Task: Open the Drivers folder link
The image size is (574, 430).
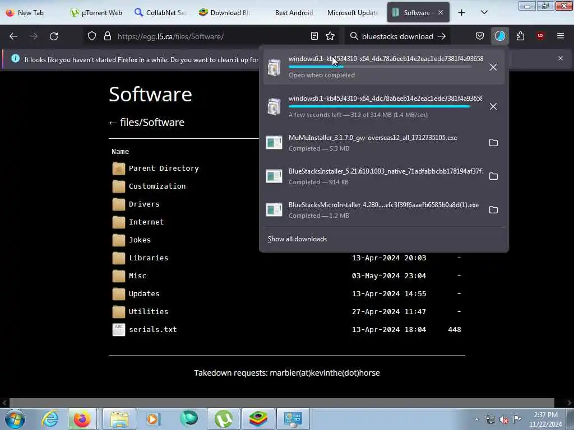Action: pos(144,204)
